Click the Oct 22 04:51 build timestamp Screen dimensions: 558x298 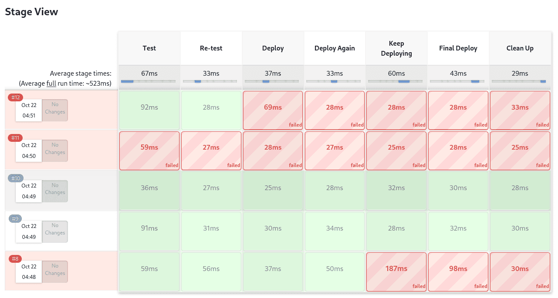28,110
